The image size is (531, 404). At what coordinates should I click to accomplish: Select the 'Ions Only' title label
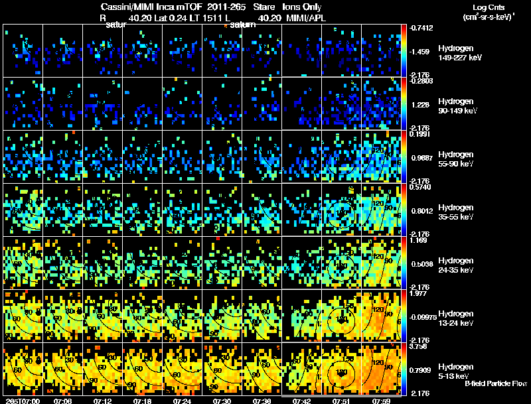point(302,7)
